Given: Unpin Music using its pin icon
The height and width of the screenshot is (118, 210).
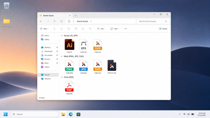Looking at the screenshot, I should pos(57,63).
